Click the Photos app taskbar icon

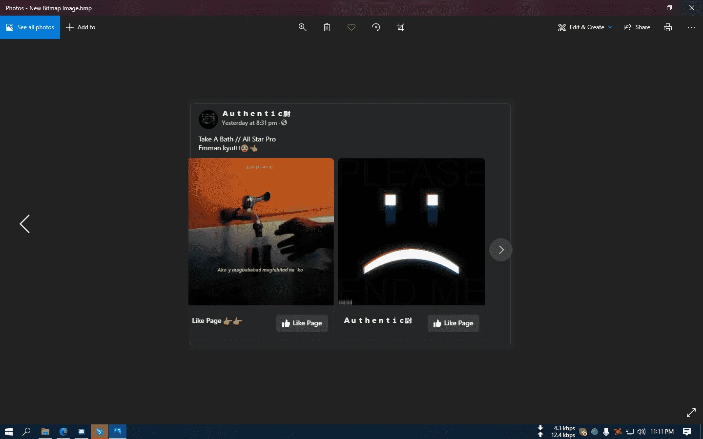pos(118,432)
